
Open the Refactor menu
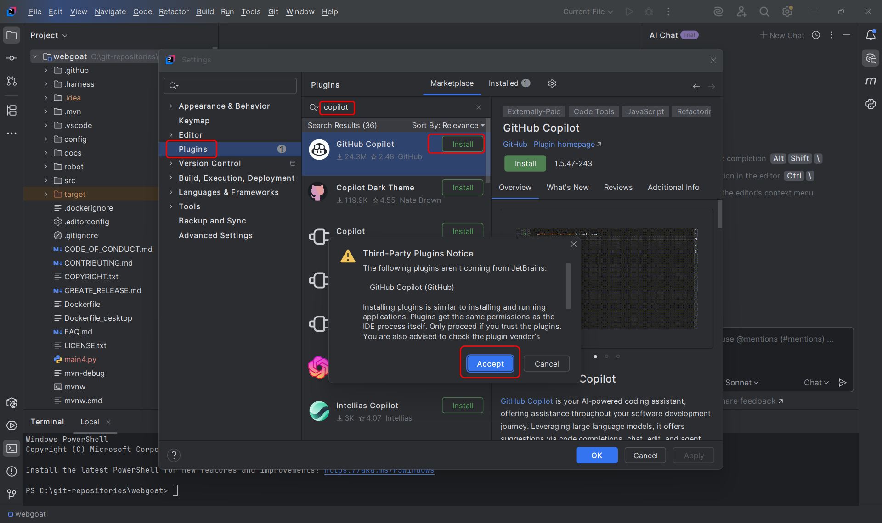[x=173, y=12]
